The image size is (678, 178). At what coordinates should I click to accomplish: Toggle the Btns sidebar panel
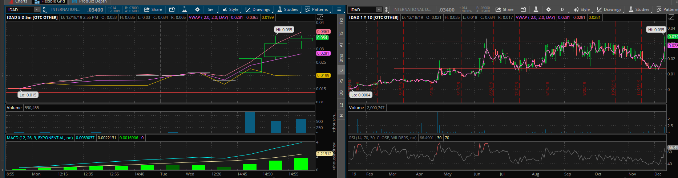[341, 58]
